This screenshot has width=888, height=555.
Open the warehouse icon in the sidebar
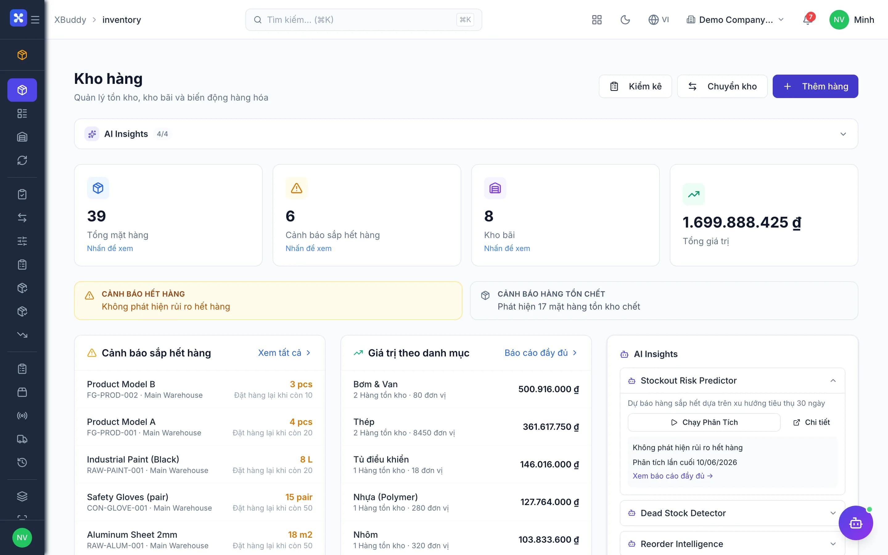[x=22, y=137]
